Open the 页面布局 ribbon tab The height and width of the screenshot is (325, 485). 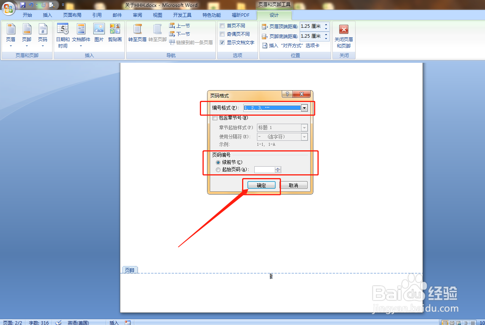72,15
